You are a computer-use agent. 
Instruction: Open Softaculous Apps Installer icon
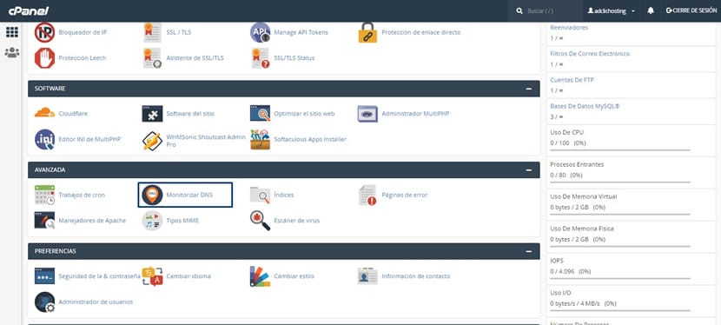[x=261, y=139]
